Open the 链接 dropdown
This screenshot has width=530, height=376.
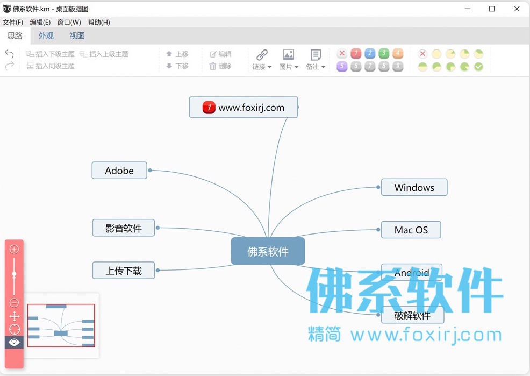pyautogui.click(x=262, y=60)
